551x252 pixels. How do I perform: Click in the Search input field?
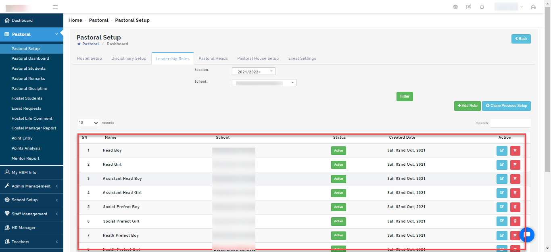511,123
